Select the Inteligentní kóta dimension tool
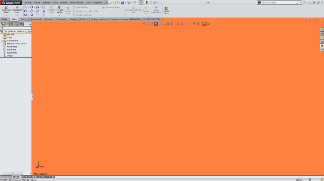 [17, 9]
